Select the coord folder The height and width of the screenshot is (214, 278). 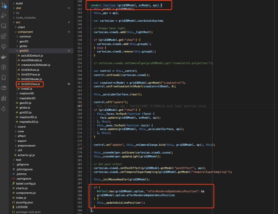tap(41, 127)
